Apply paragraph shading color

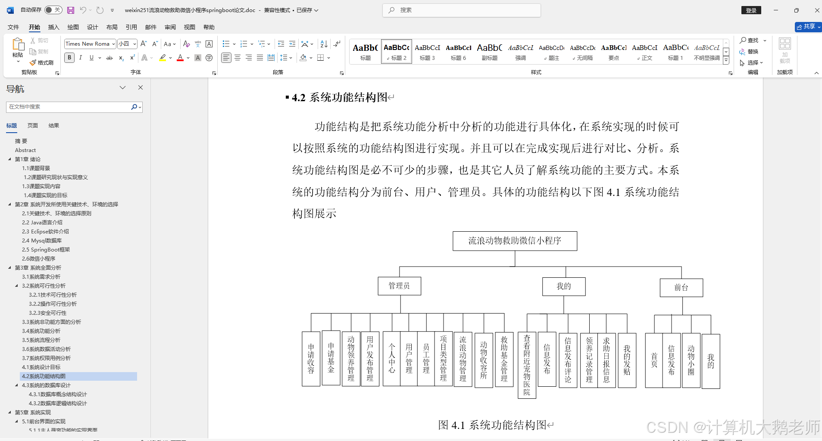[x=303, y=58]
